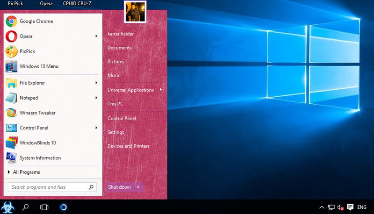Expand Notepad jump list arrow
This screenshot has height=214, width=374.
pyautogui.click(x=96, y=98)
